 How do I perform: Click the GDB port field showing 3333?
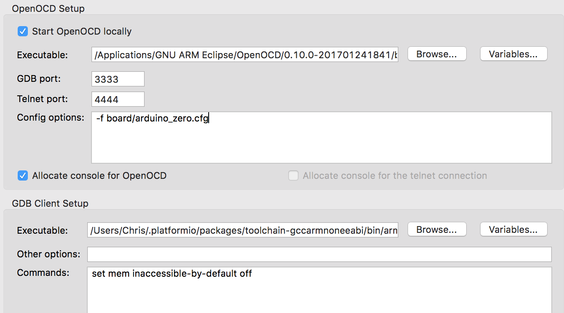[x=118, y=79]
